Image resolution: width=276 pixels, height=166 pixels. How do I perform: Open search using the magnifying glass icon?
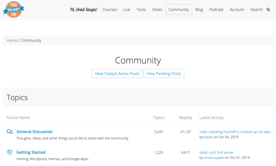268,9
